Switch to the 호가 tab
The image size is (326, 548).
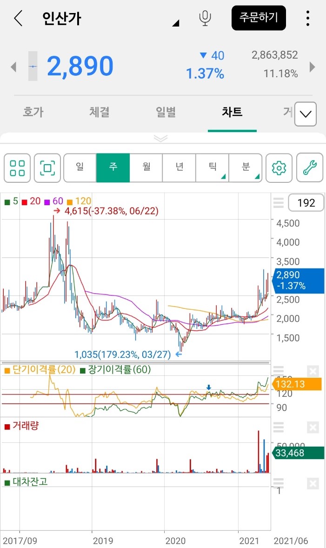click(x=33, y=112)
